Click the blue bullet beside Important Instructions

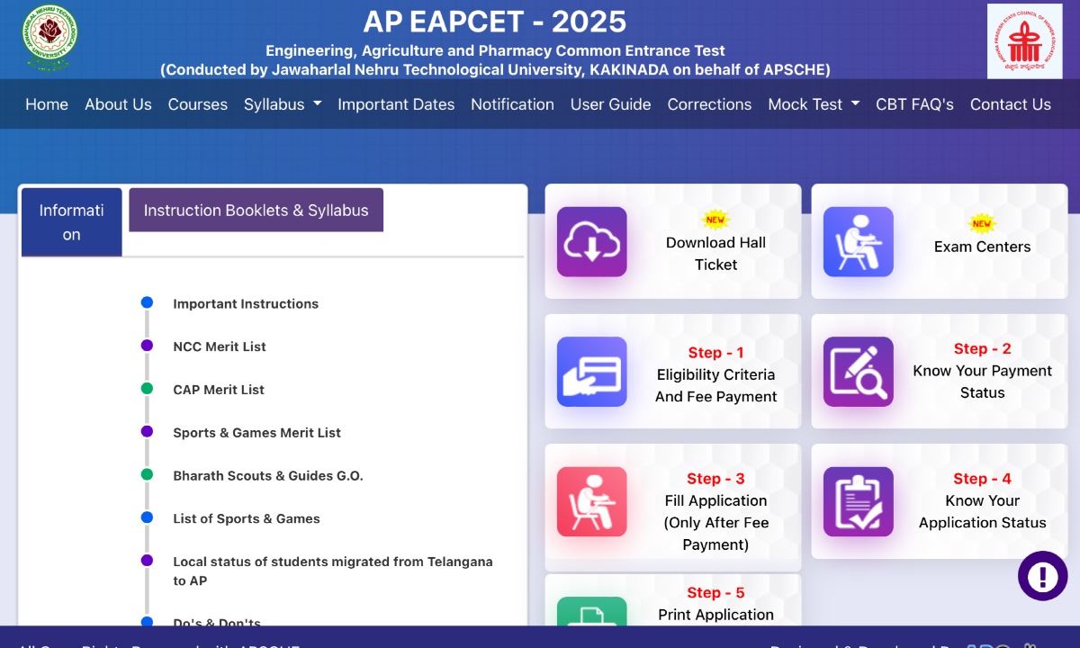pos(147,302)
